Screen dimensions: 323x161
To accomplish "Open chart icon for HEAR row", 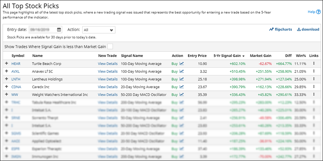I will (182, 64).
